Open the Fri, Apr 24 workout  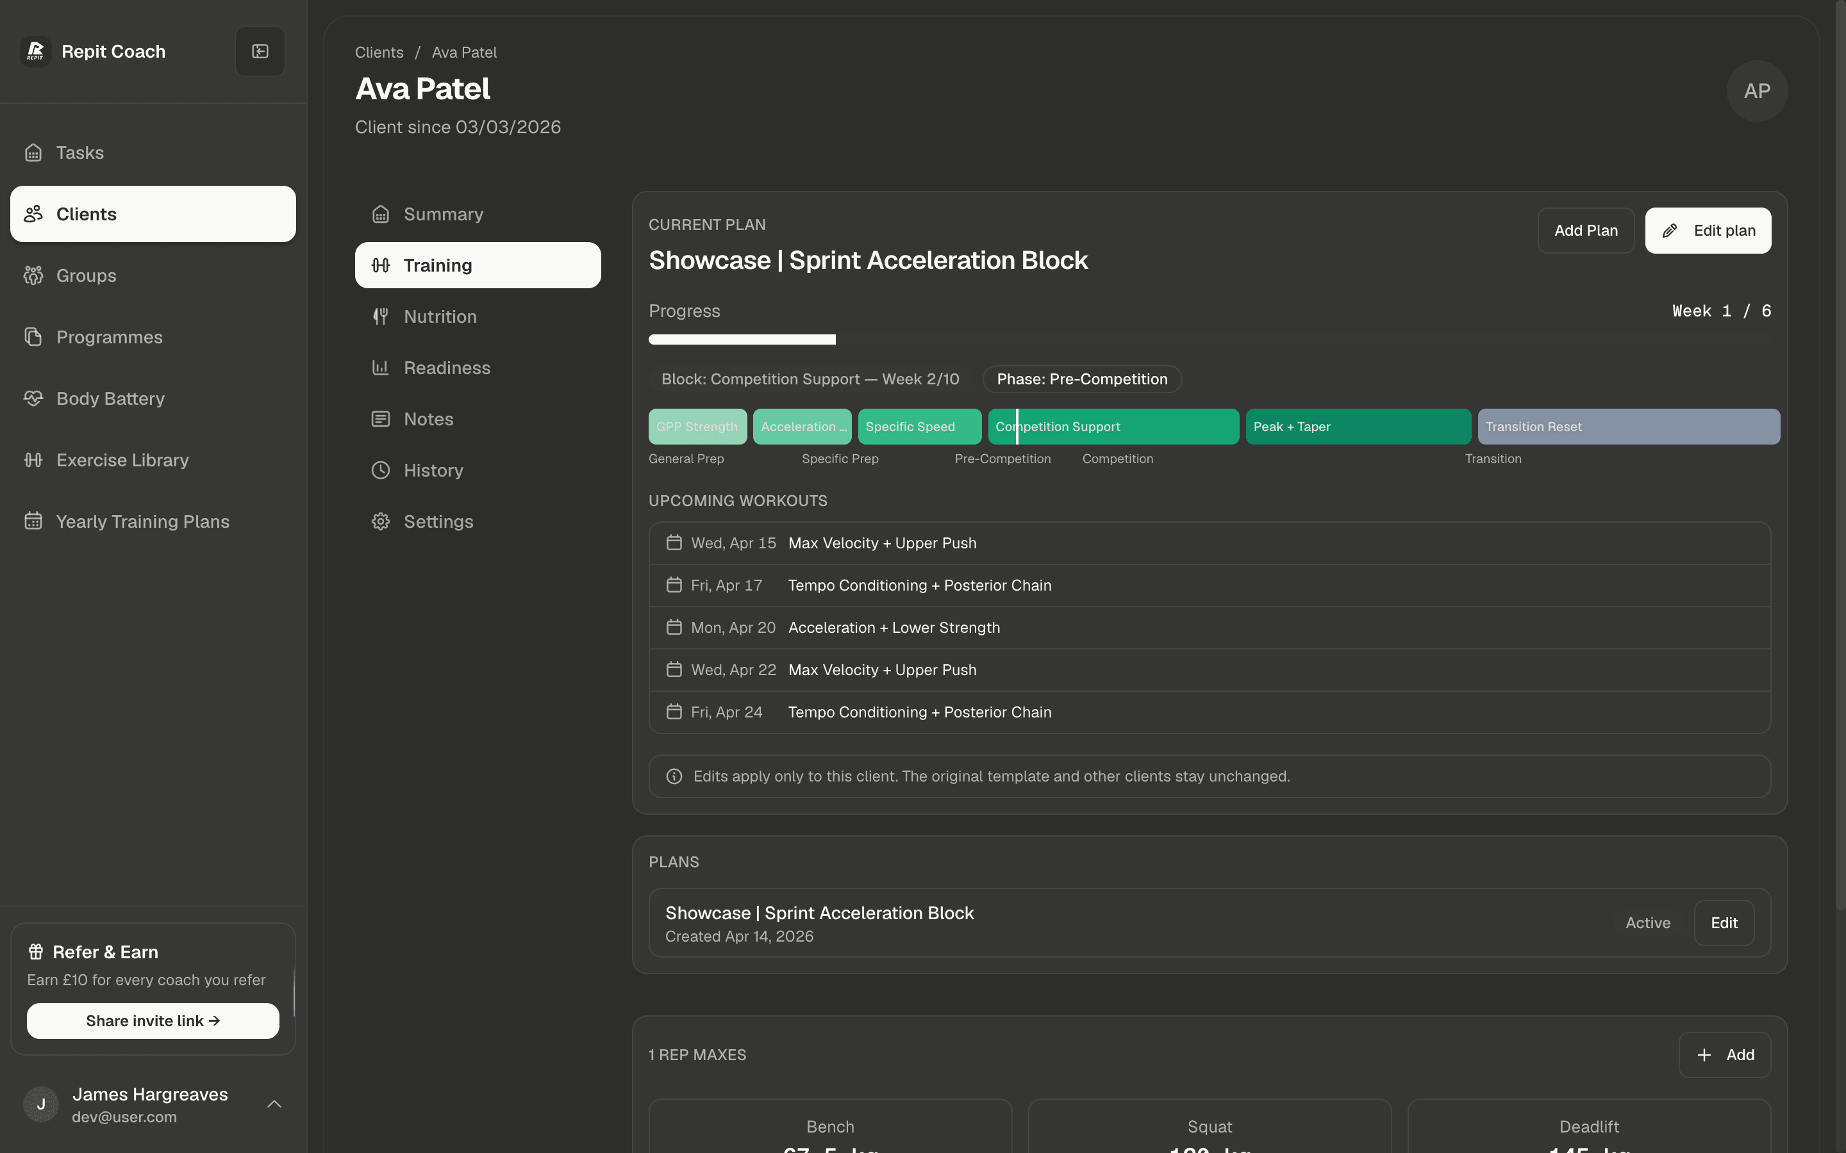(x=1210, y=712)
